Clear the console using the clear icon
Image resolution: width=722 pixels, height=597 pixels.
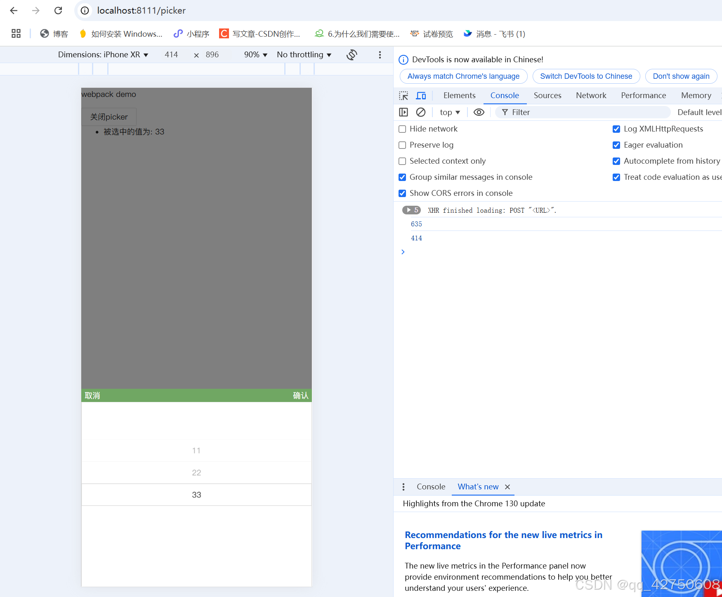click(x=421, y=112)
